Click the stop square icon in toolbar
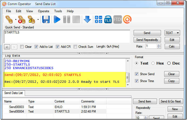Viewport: 187px width, 120px height. point(76,19)
